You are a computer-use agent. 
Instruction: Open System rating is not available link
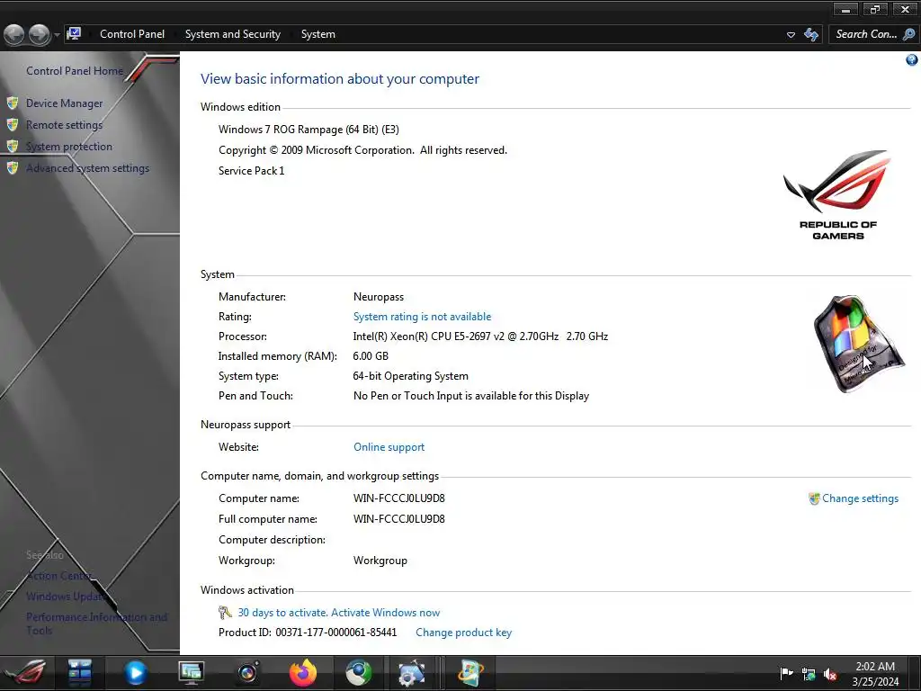point(423,317)
